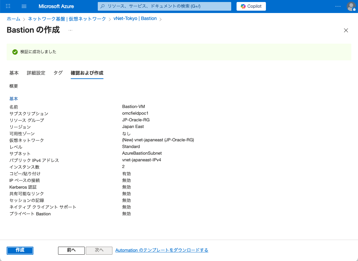This screenshot has height=261, width=358.
Task: Select the Bastion-VM name value
Action: click(x=133, y=107)
